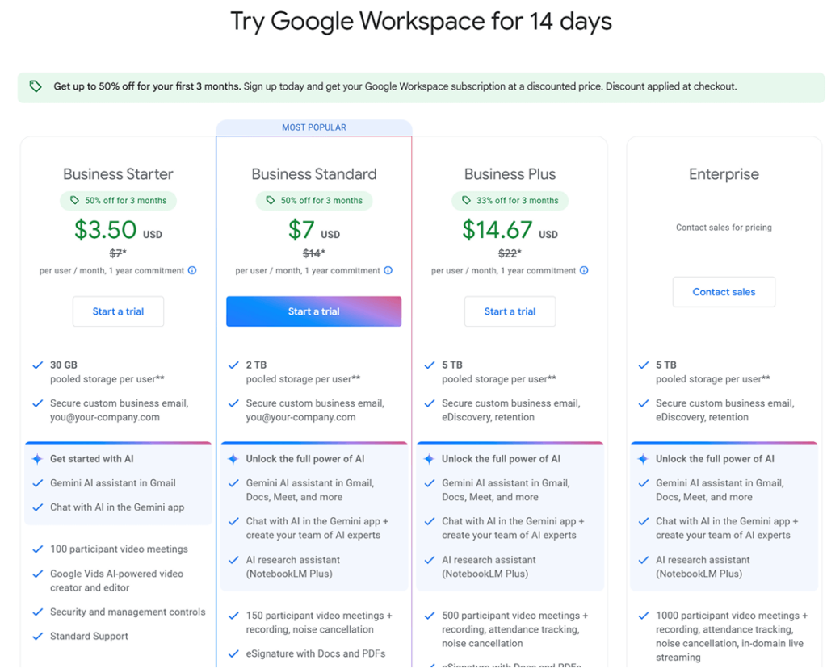
Task: Click the info icon under Business Plus price
Action: 584,271
